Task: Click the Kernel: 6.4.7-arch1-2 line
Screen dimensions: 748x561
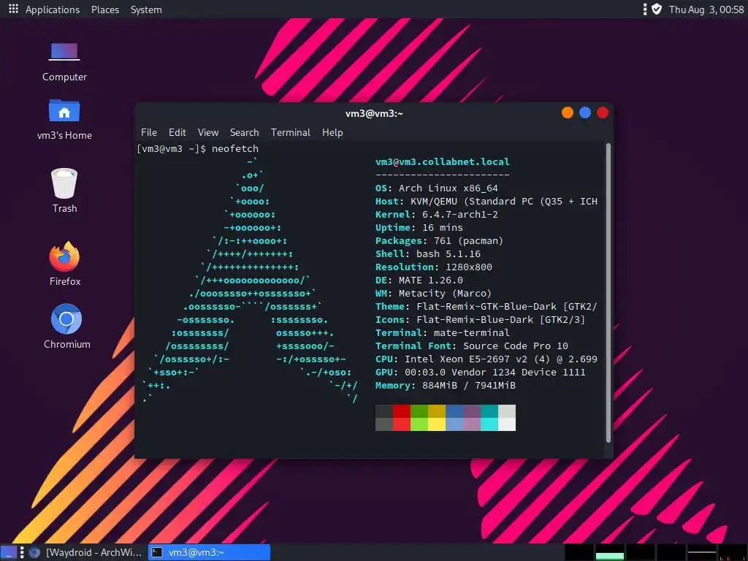Action: click(437, 214)
